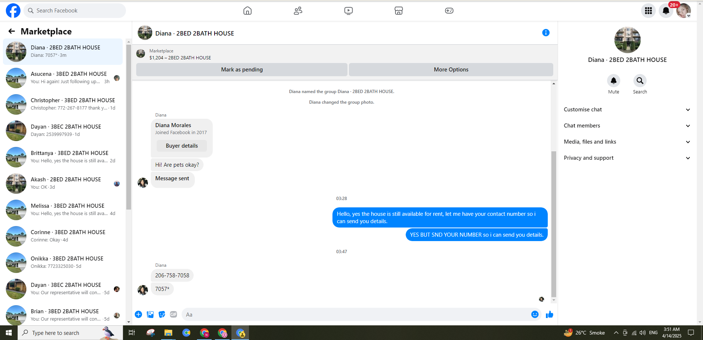
Task: Open File Explorer from taskbar
Action: 168,333
